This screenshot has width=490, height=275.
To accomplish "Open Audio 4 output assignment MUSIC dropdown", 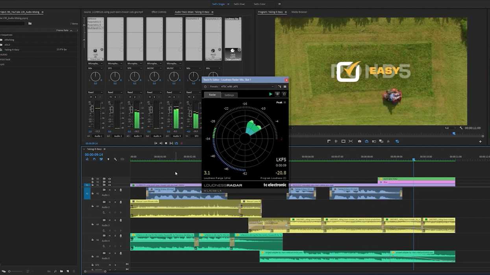I will 154,68.
